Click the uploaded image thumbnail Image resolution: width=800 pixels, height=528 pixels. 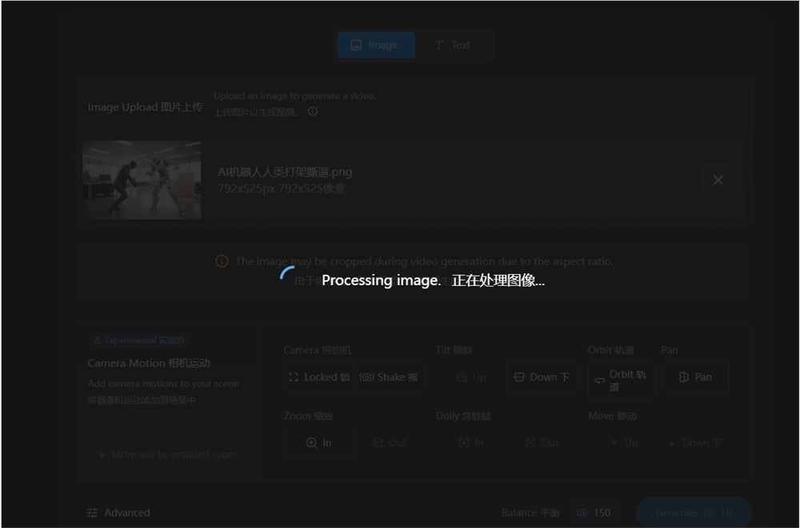(x=142, y=179)
